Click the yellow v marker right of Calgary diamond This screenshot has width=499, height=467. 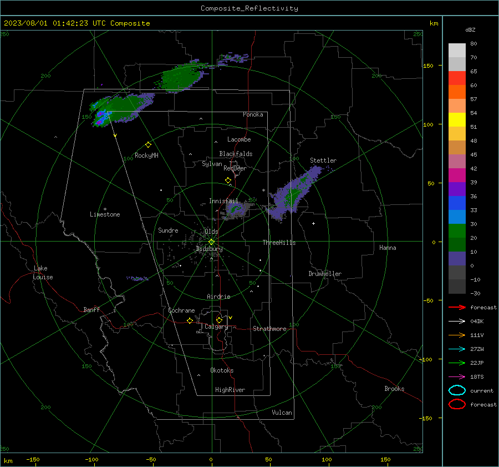(231, 318)
